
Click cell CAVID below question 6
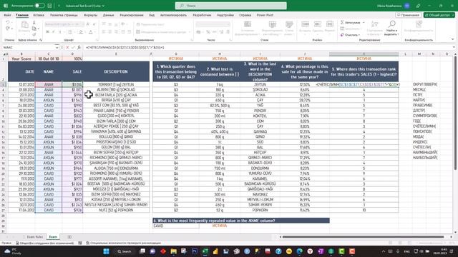point(176,226)
